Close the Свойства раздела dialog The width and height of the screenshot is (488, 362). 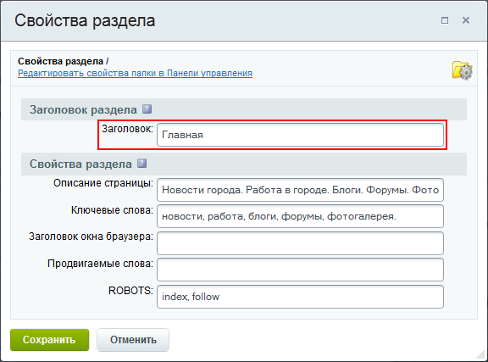click(466, 20)
